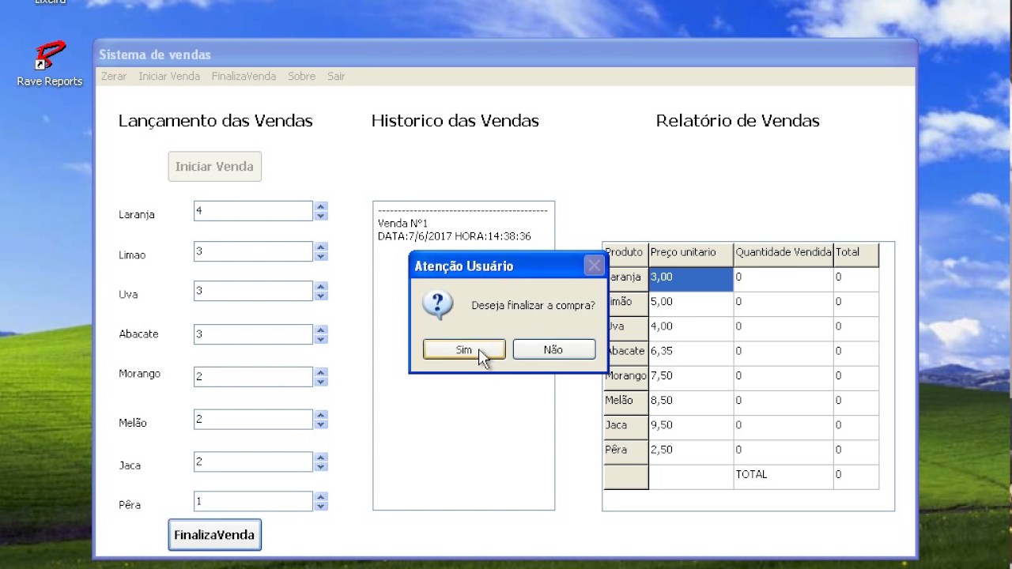Screen dimensions: 1012x569
Task: Click the Quantidade Vendida column header
Action: 784,254
